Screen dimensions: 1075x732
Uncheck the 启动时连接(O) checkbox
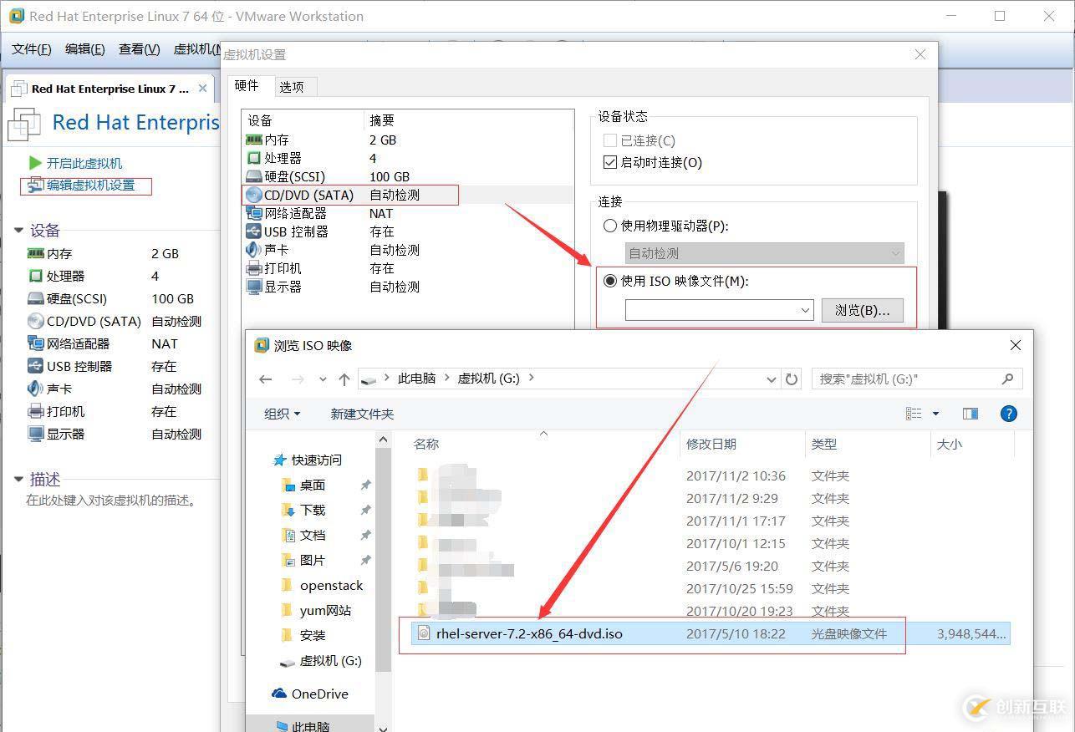pyautogui.click(x=610, y=162)
